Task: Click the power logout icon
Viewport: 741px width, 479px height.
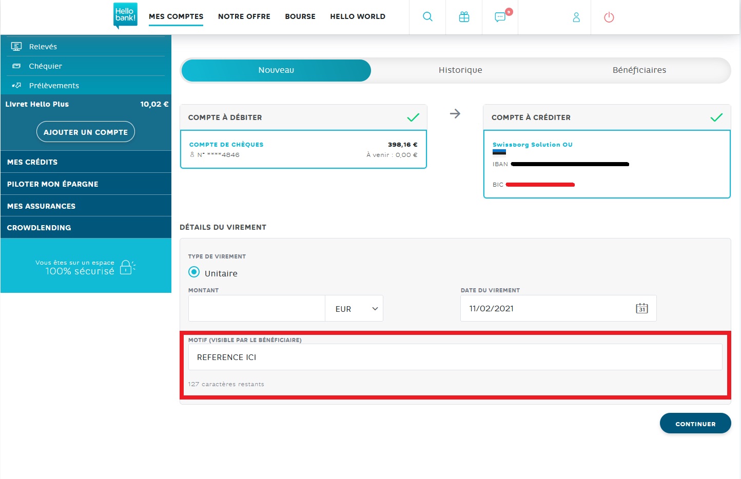Action: 609,17
